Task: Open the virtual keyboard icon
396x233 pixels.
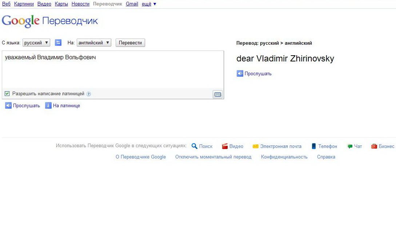Action: pyautogui.click(x=217, y=95)
